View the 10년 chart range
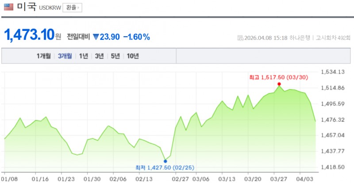 pyautogui.click(x=133, y=56)
